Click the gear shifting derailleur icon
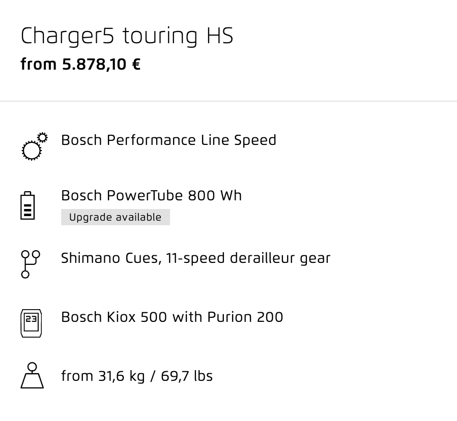 [31, 264]
